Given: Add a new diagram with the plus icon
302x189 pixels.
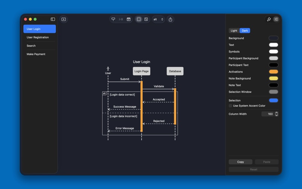Looking at the screenshot, I should click(63, 19).
